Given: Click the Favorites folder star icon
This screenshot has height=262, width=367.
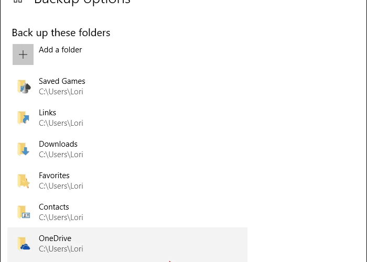Looking at the screenshot, I should click(x=24, y=181).
